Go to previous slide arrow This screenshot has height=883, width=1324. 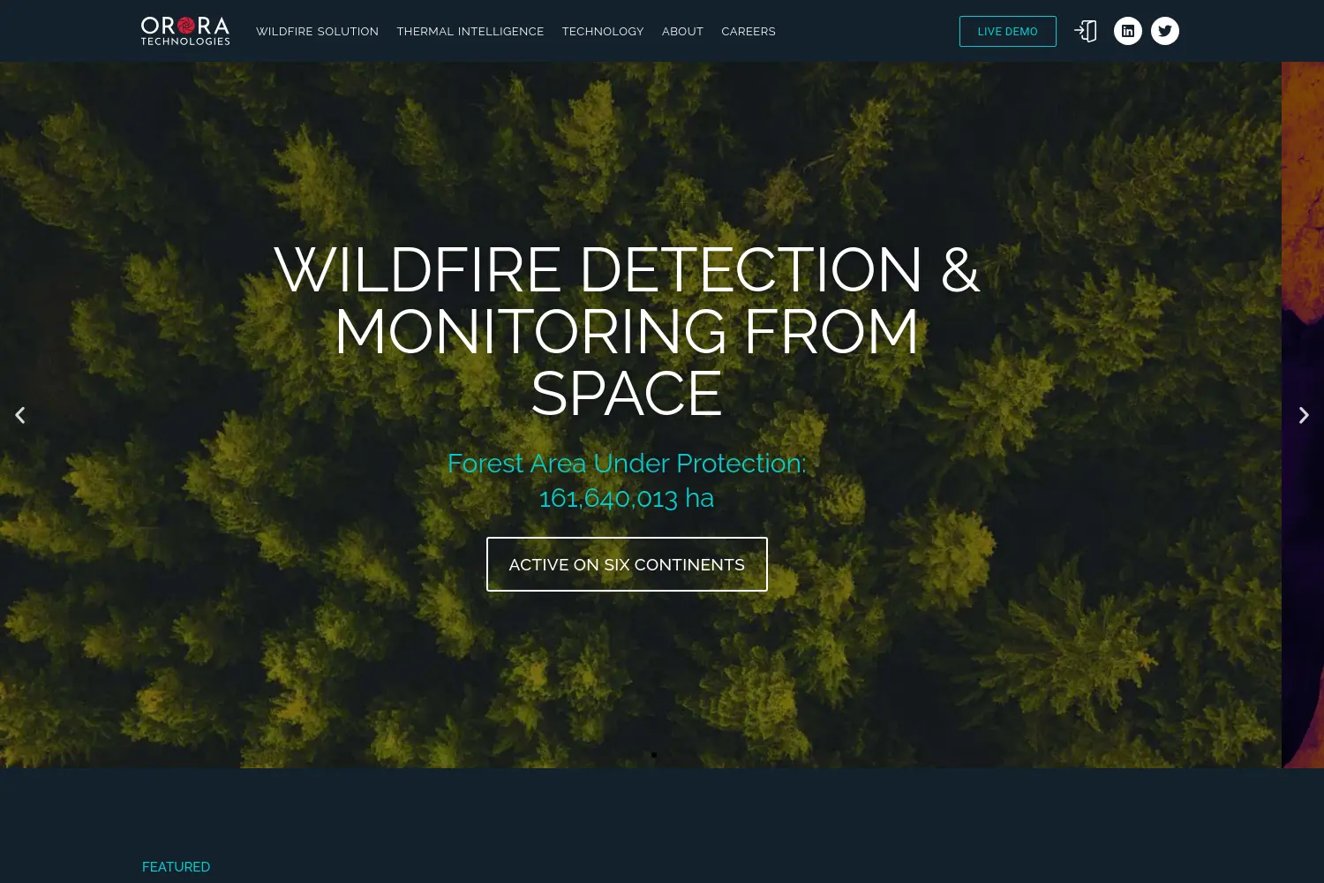[x=20, y=415]
